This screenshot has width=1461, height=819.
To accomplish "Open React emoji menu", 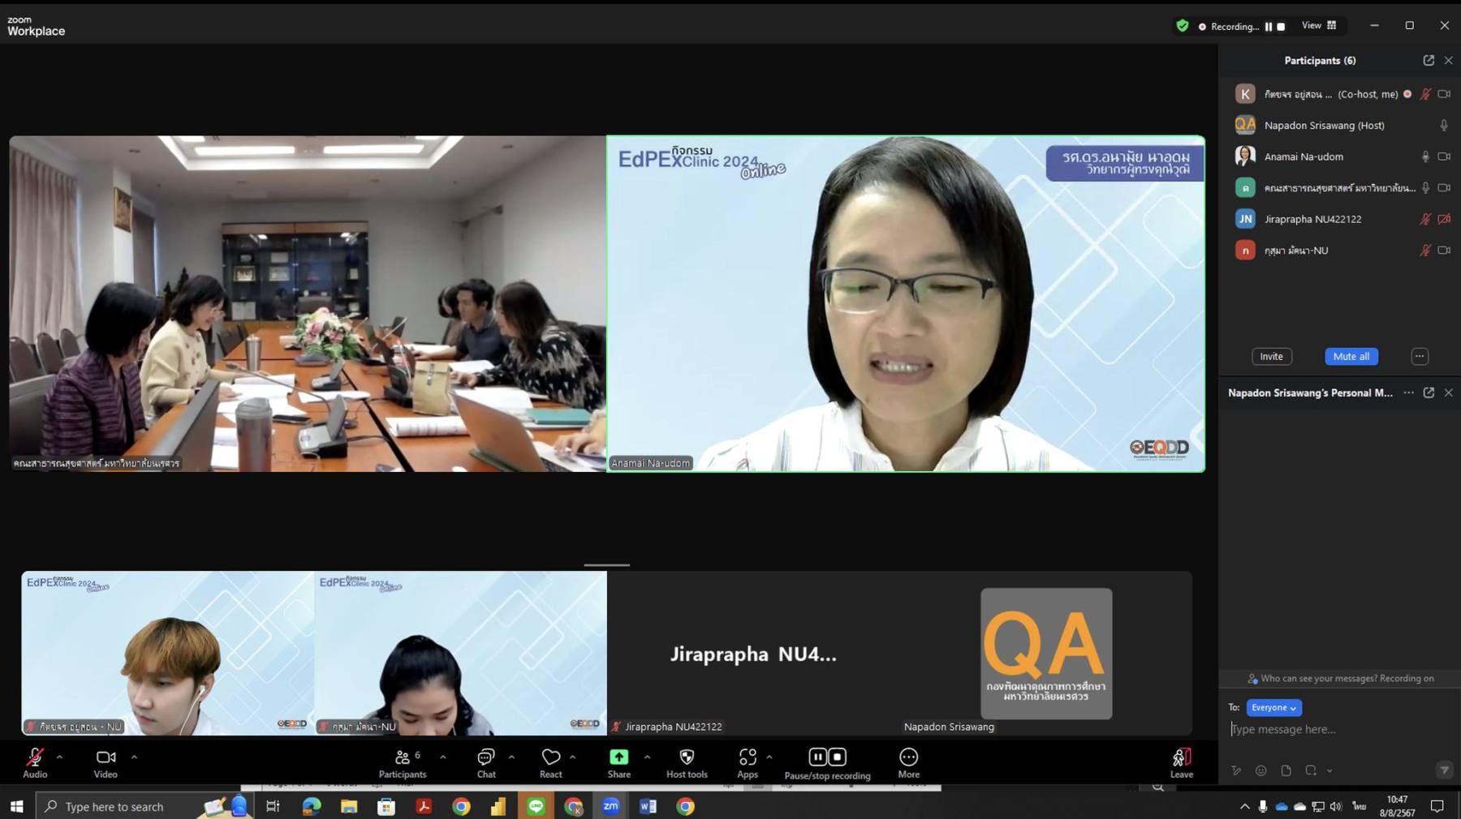I will coord(551,762).
